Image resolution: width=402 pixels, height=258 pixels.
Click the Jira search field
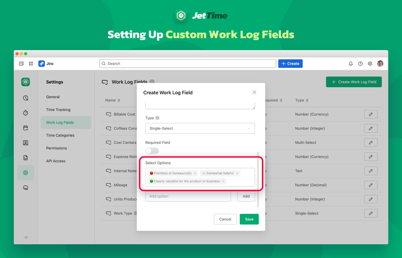point(188,63)
